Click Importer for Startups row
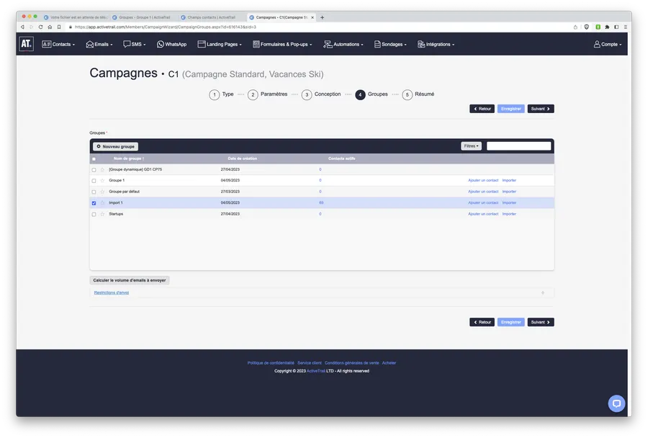 coord(509,214)
